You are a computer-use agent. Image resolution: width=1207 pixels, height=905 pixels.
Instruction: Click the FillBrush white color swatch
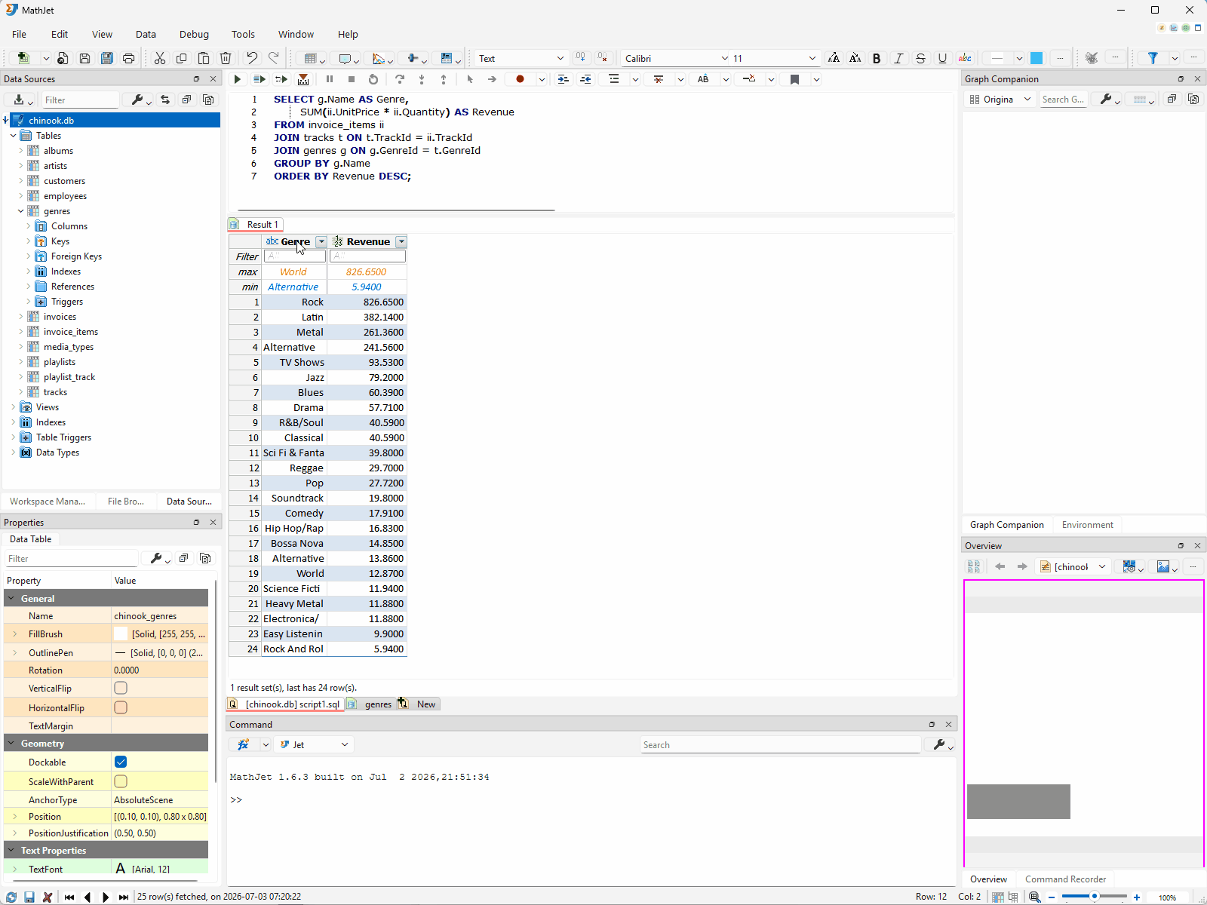(121, 634)
